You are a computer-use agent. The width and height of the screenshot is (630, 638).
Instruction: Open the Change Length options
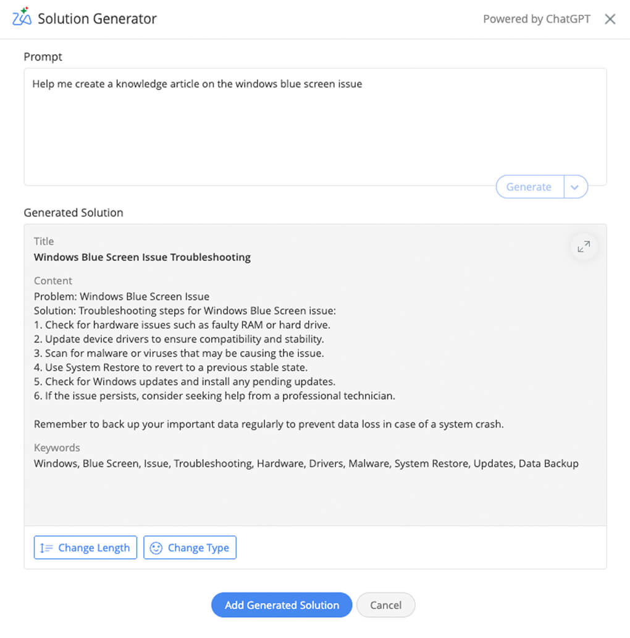(x=85, y=547)
